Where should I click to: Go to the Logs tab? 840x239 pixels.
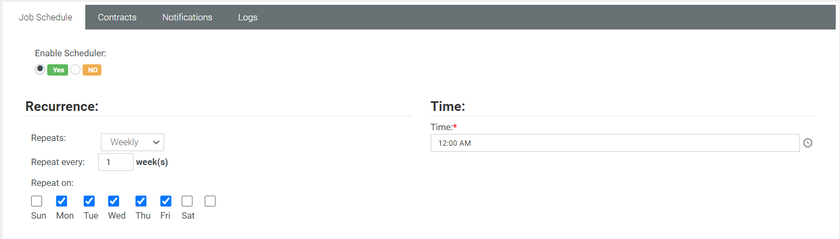click(248, 17)
